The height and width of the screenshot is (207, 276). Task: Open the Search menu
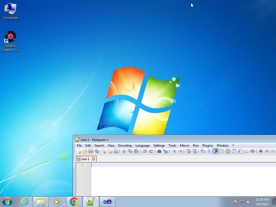point(99,146)
